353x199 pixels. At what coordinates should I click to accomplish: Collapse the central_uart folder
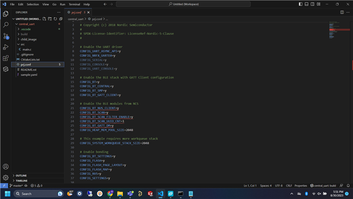coord(17,24)
